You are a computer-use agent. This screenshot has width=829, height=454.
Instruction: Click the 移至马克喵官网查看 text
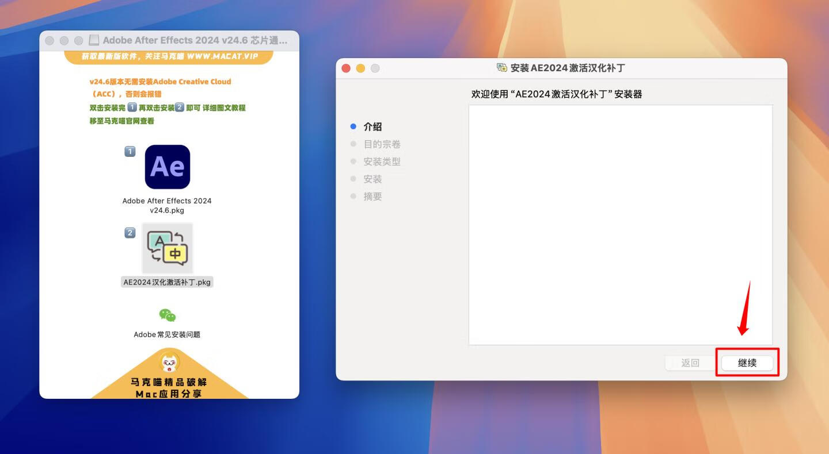click(121, 121)
